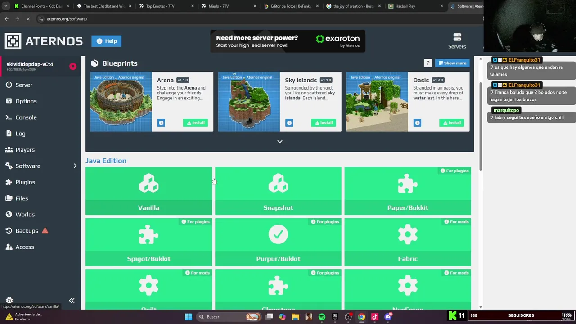This screenshot has width=576, height=324.
Task: Open the settings gear at sidebar bottom
Action: tap(9, 300)
